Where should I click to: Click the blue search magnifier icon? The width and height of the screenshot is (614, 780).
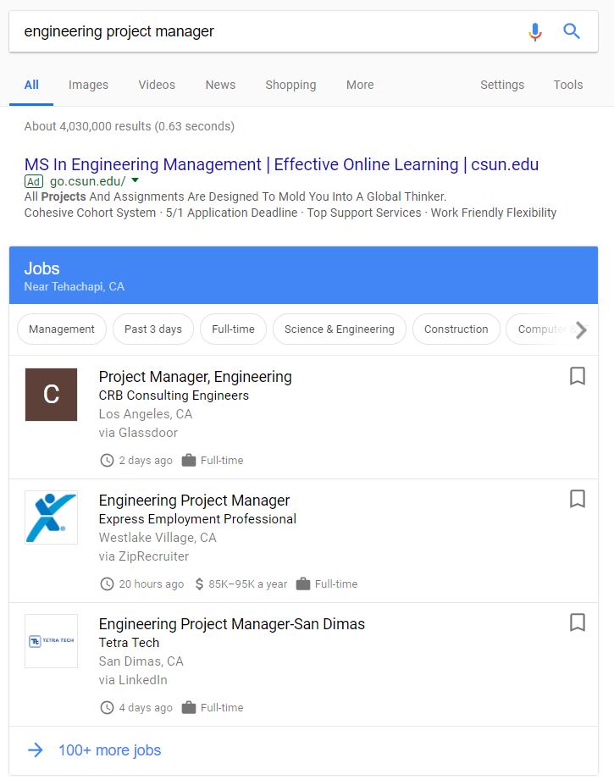click(572, 30)
